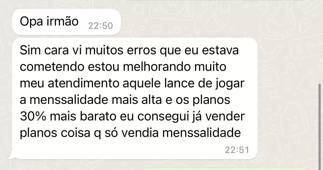
Task: Click the word "irmão" in first message
Action: click(63, 22)
